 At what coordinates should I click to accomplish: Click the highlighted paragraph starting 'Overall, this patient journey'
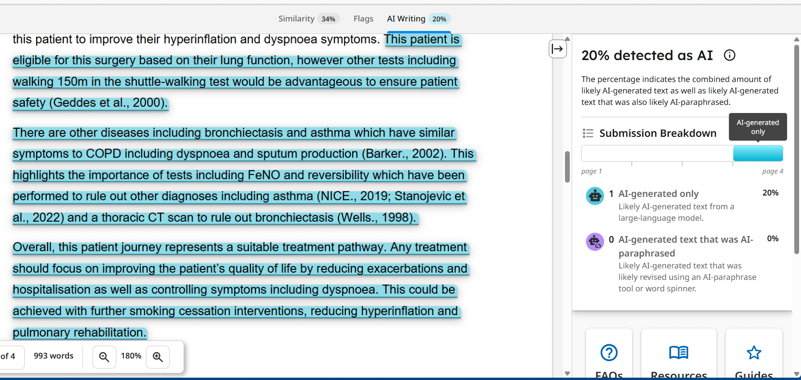[x=238, y=289]
